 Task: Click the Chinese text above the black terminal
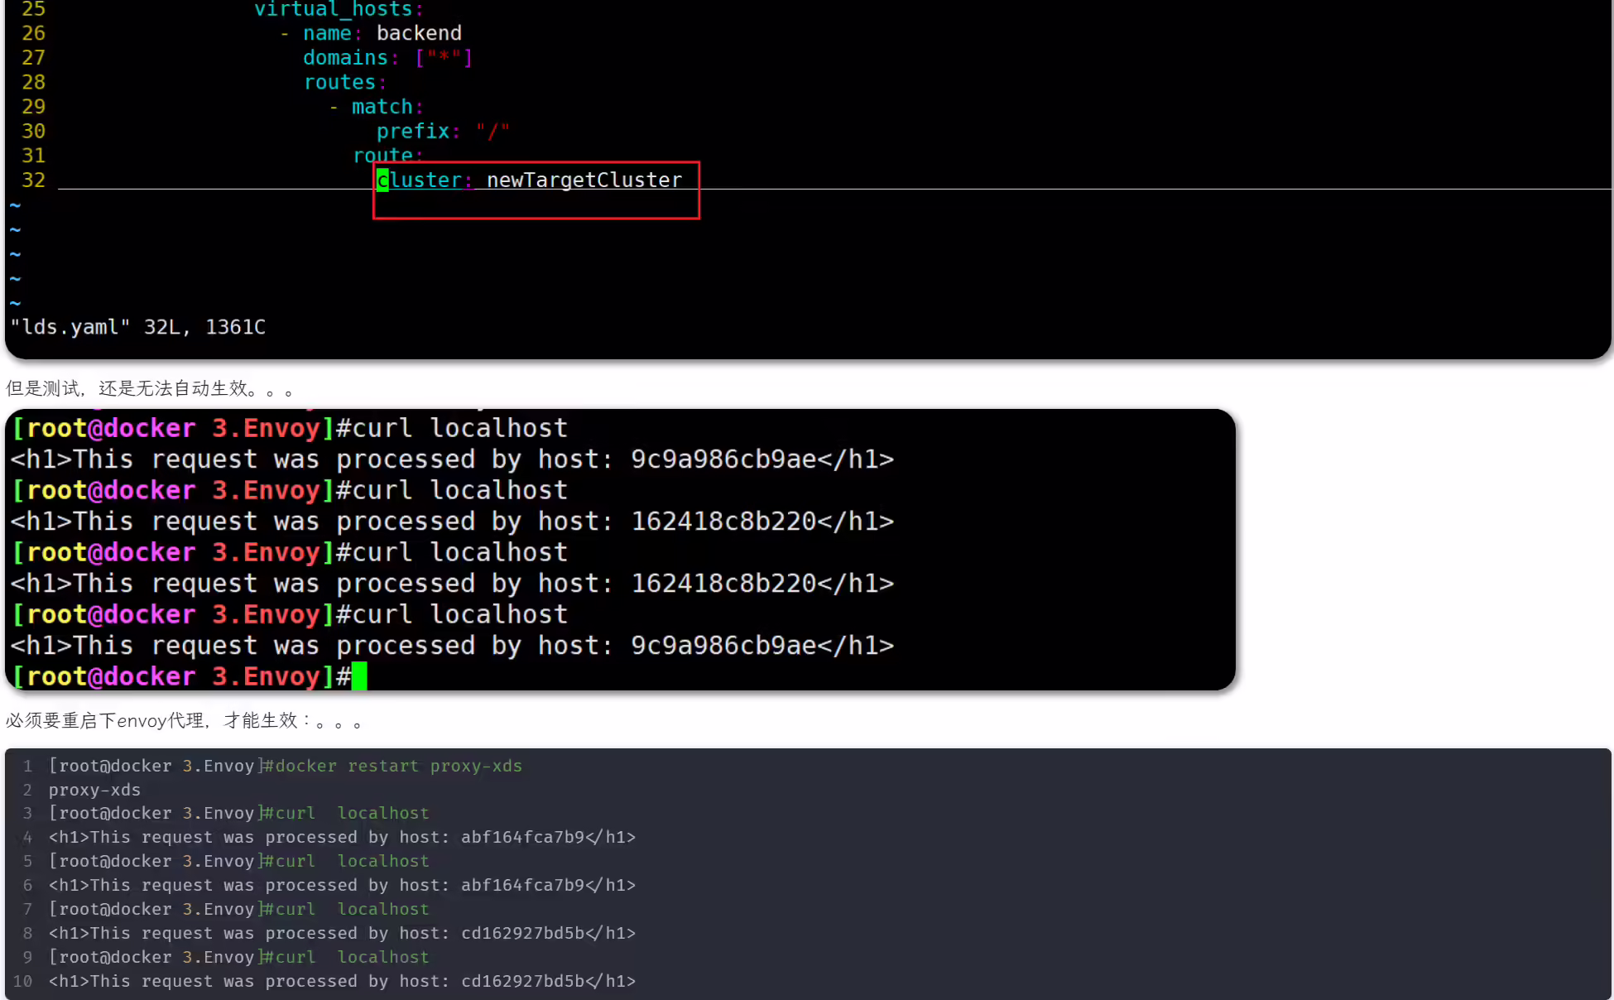click(150, 388)
